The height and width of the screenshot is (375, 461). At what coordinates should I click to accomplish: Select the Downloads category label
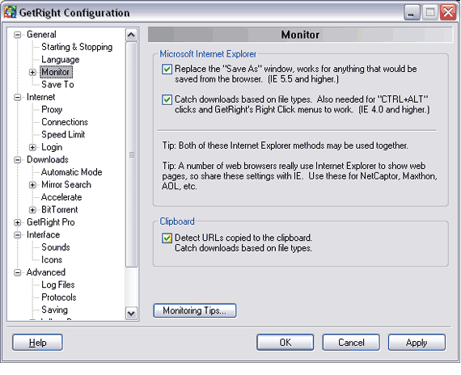pos(48,159)
